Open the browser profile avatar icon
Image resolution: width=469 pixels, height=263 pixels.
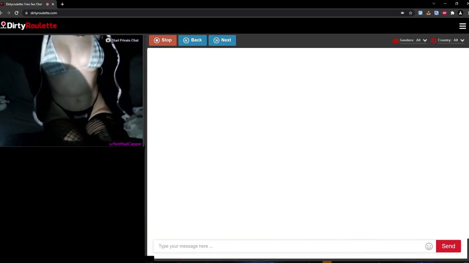point(461,13)
